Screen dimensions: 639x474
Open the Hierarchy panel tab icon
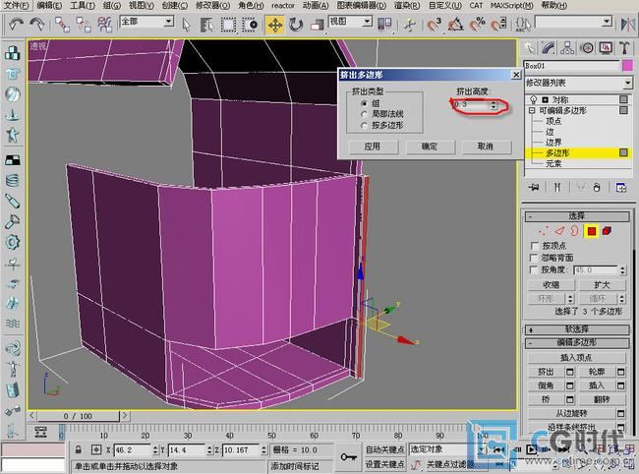[567, 48]
